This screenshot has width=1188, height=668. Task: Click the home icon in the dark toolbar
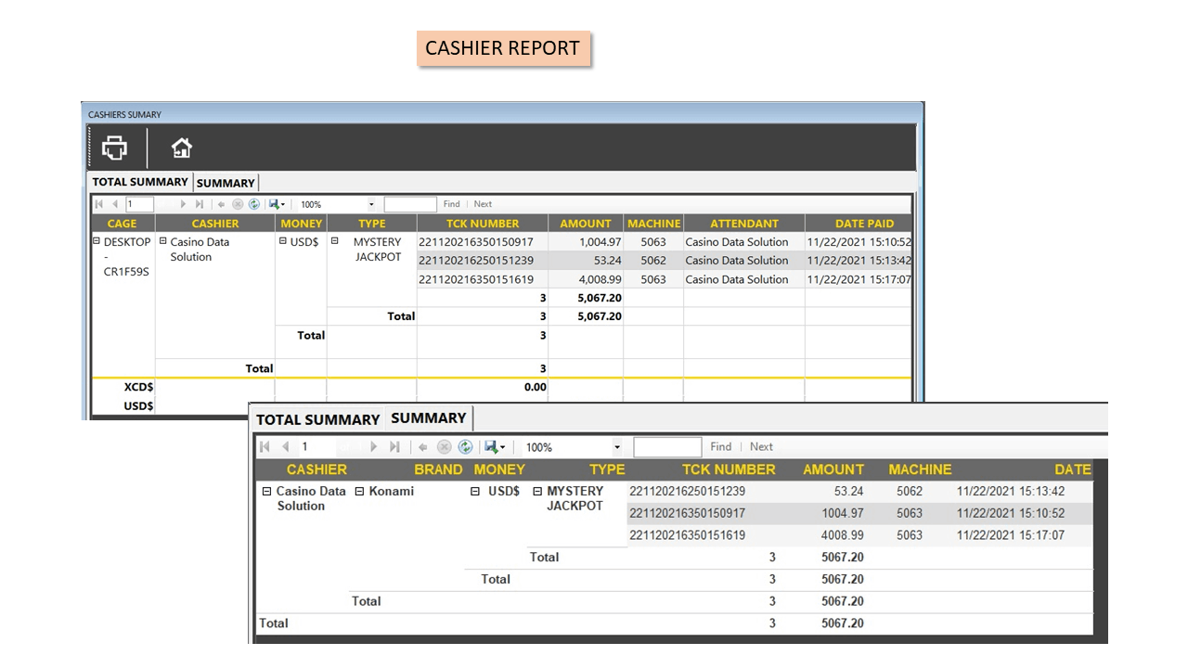(x=182, y=148)
